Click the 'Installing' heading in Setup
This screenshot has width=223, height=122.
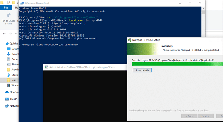167,46
